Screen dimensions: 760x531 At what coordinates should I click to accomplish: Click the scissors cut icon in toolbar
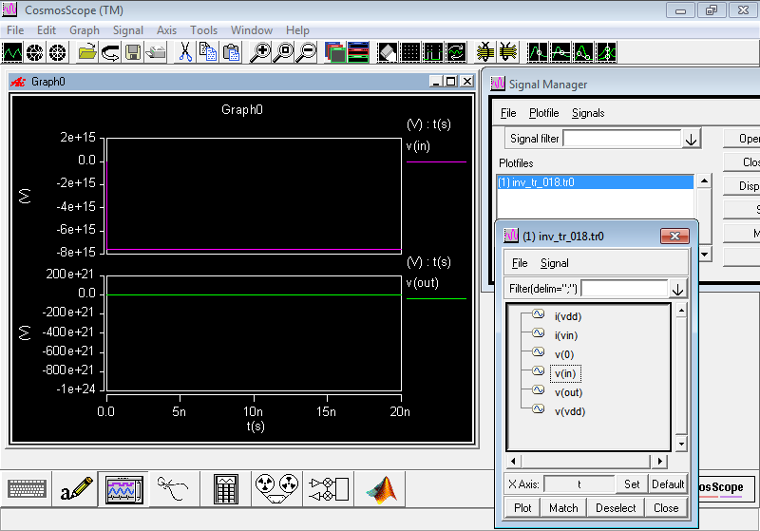click(x=184, y=52)
